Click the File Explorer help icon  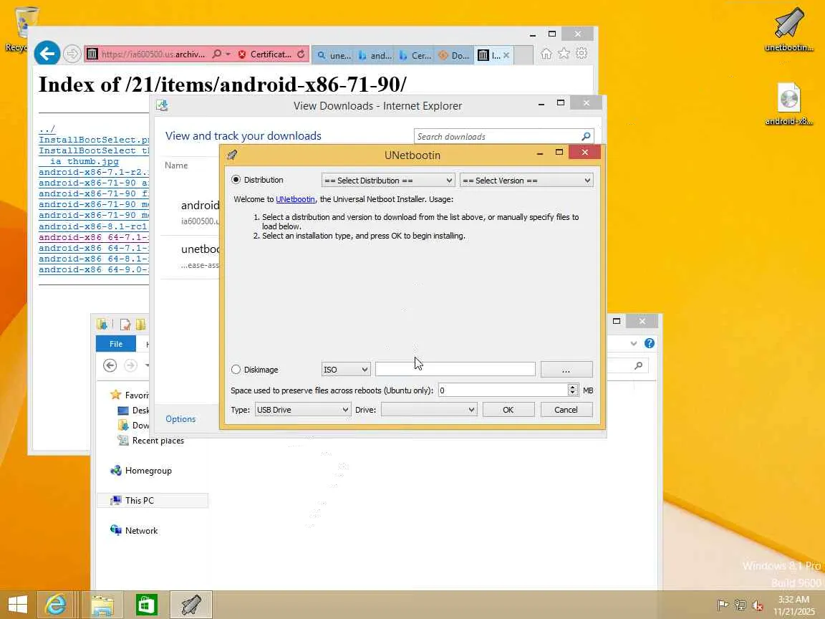650,343
